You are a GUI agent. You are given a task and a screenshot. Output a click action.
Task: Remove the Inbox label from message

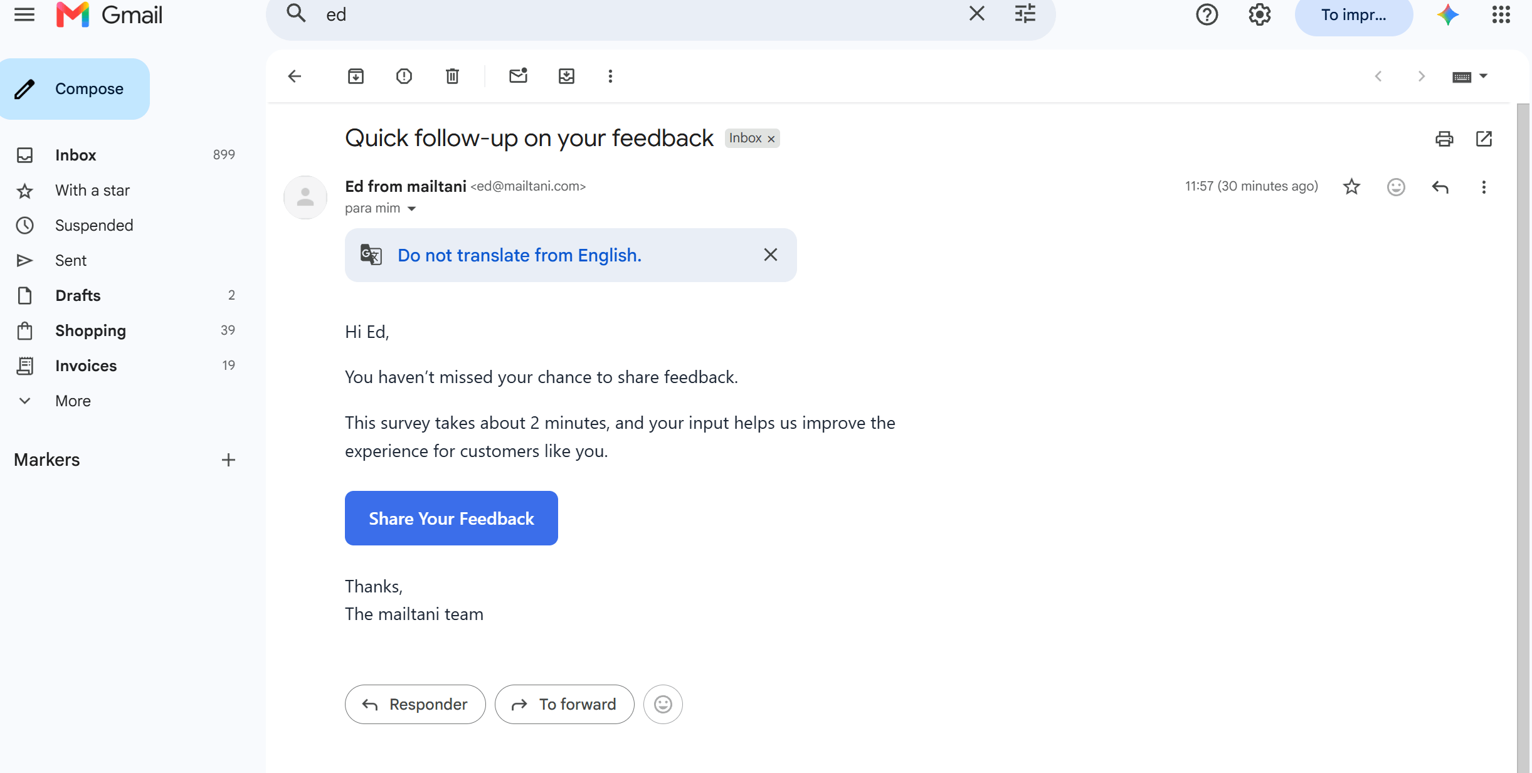pos(771,139)
